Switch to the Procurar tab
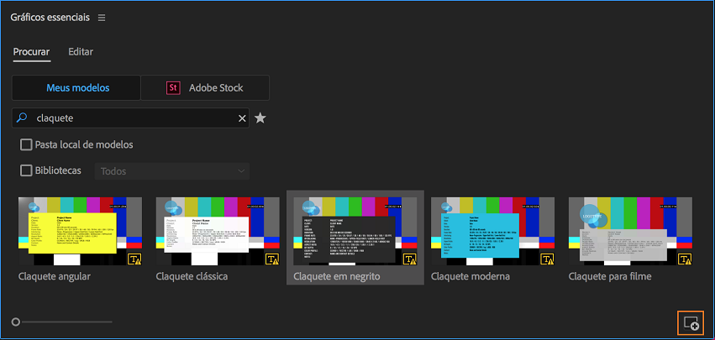This screenshot has height=340, width=715. click(x=31, y=52)
